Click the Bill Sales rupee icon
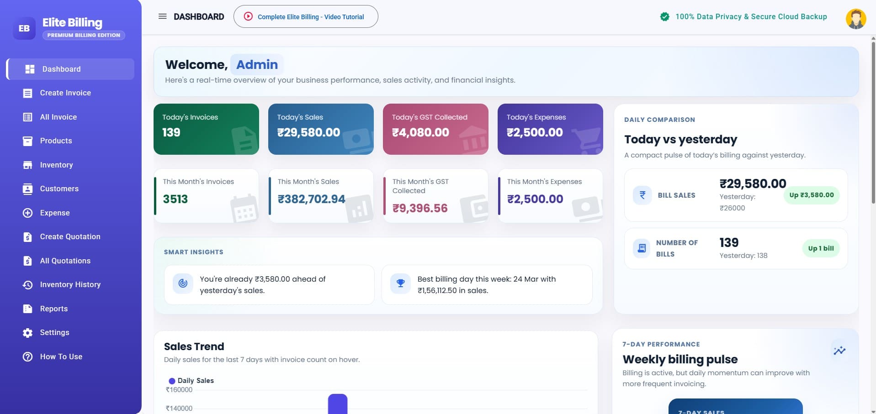Screen dimensions: 876x414 (x=642, y=195)
